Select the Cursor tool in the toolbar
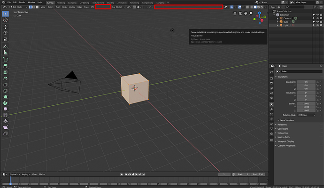This screenshot has width=324, height=188. point(5,20)
